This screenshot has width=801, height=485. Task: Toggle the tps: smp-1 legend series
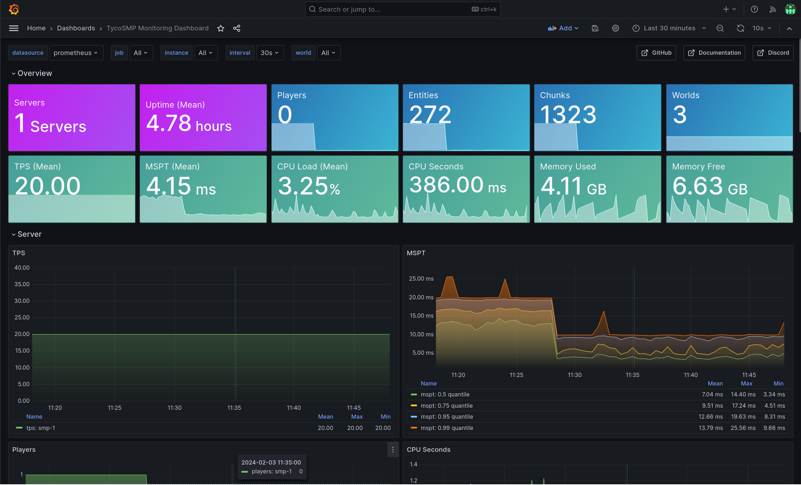41,428
